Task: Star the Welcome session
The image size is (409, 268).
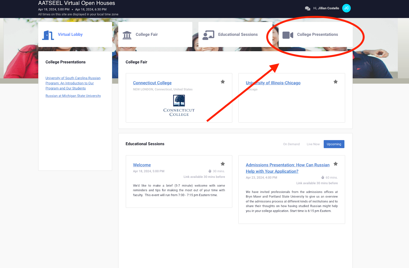Action: click(x=223, y=164)
